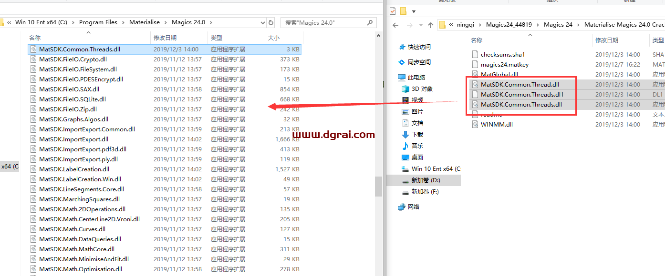Screen dimensions: 665x276
Task: Click the picture icon beside 图片
Action: [405, 112]
